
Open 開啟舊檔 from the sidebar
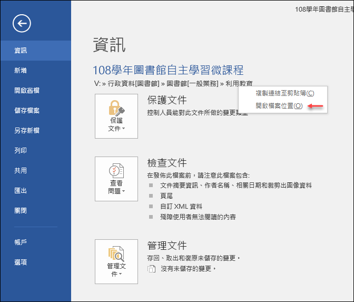[36, 91]
